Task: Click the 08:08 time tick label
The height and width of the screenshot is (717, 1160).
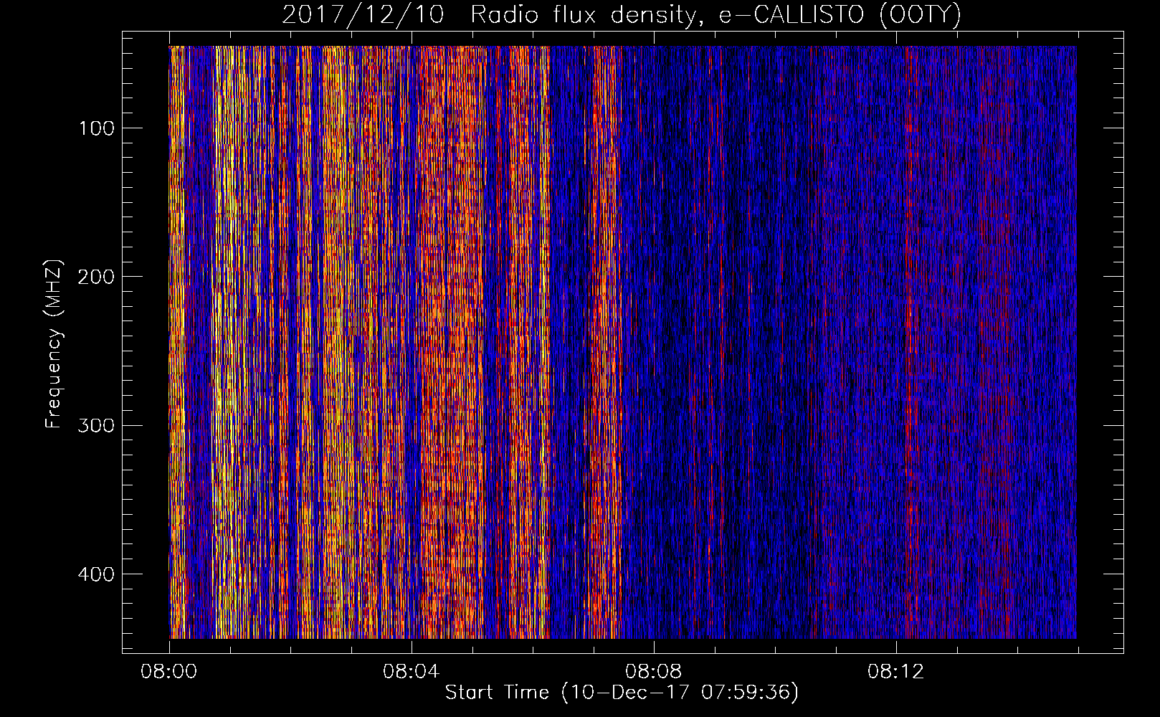Action: click(x=654, y=672)
